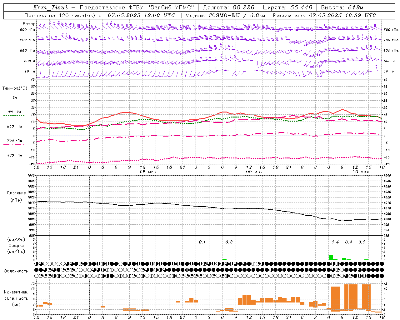Click the '2м' temperature legend entry
Image resolution: width=400 pixels, height=320 pixels.
[15, 97]
